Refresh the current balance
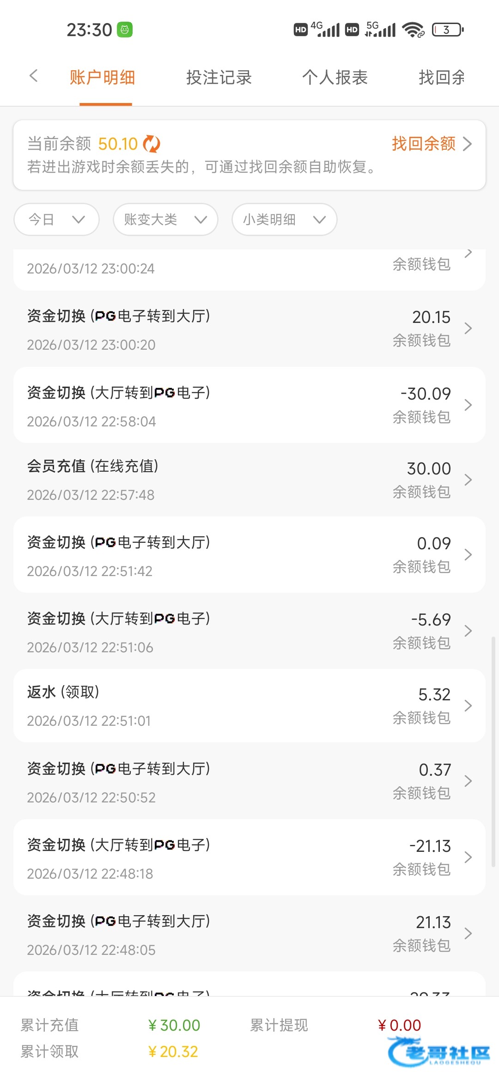This screenshot has height=1081, width=499. 151,144
